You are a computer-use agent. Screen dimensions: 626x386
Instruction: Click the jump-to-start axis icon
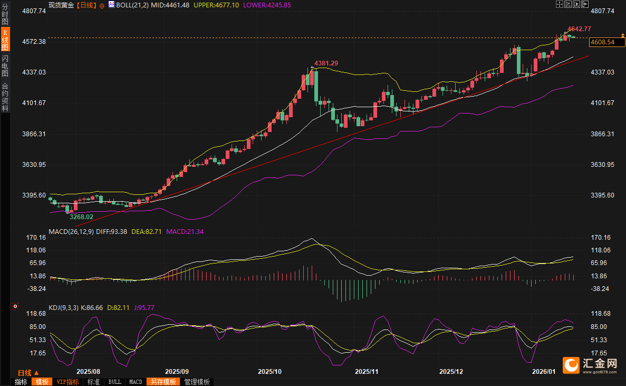point(567,4)
